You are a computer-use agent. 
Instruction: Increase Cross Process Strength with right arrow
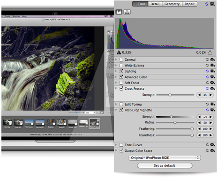tap(210, 95)
